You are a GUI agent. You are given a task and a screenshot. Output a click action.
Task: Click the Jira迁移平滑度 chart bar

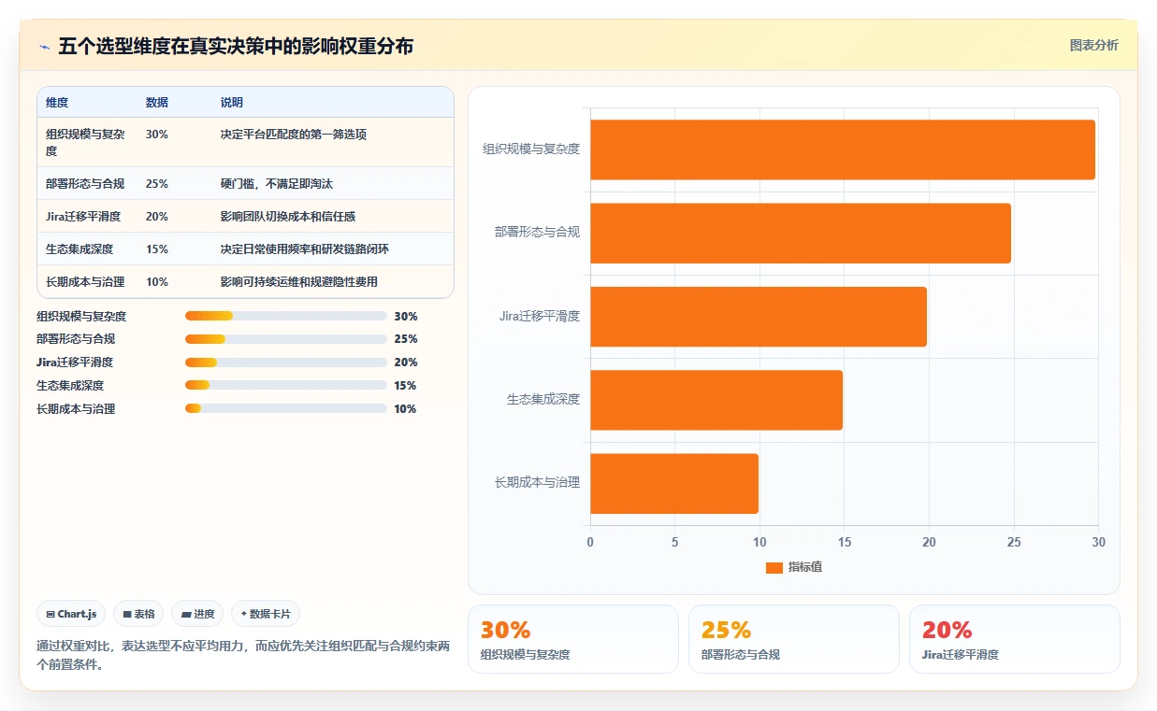click(759, 317)
